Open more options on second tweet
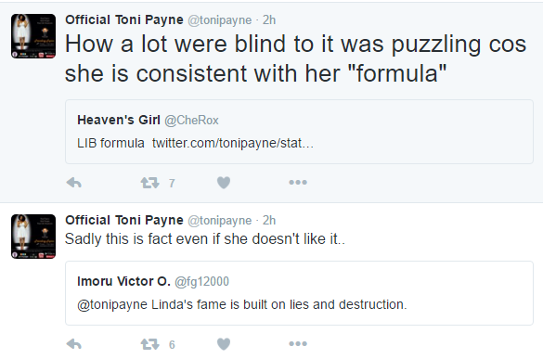 point(298,343)
